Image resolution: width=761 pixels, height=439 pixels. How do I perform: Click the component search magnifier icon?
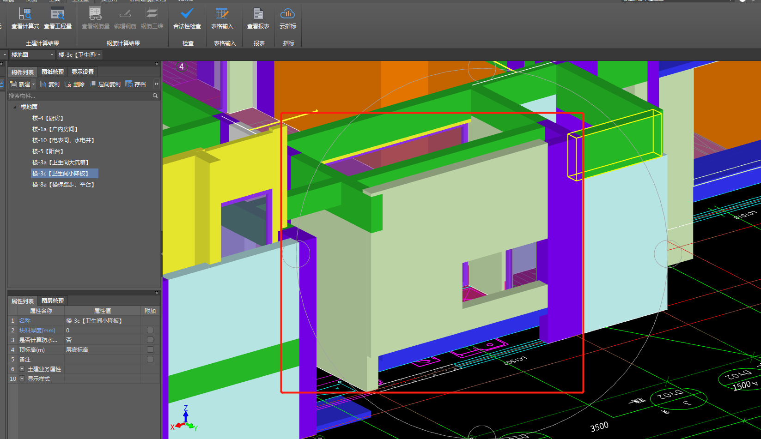click(155, 96)
